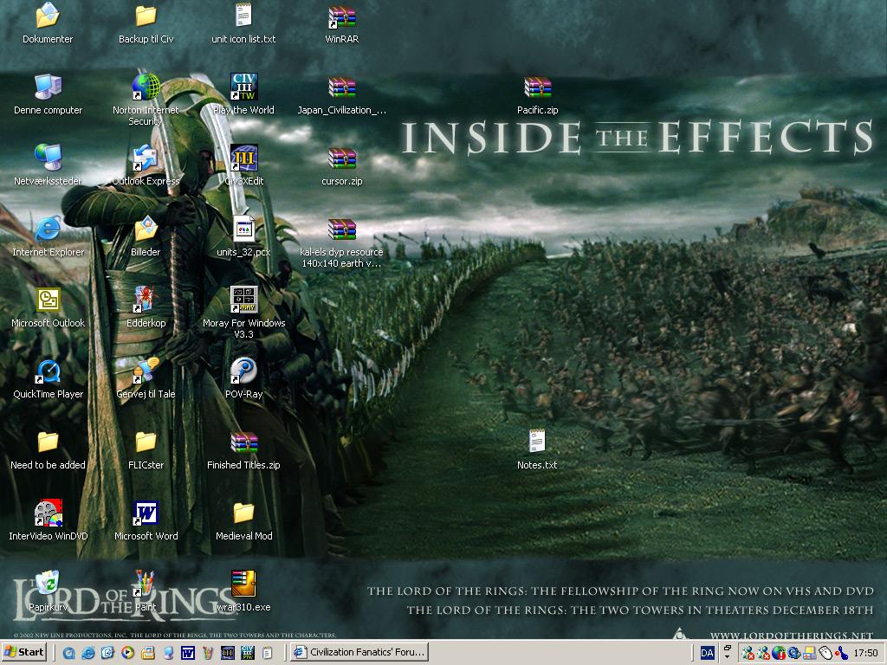Launch Microsoft Word from quick launch
This screenshot has height=665, width=887.
188,653
